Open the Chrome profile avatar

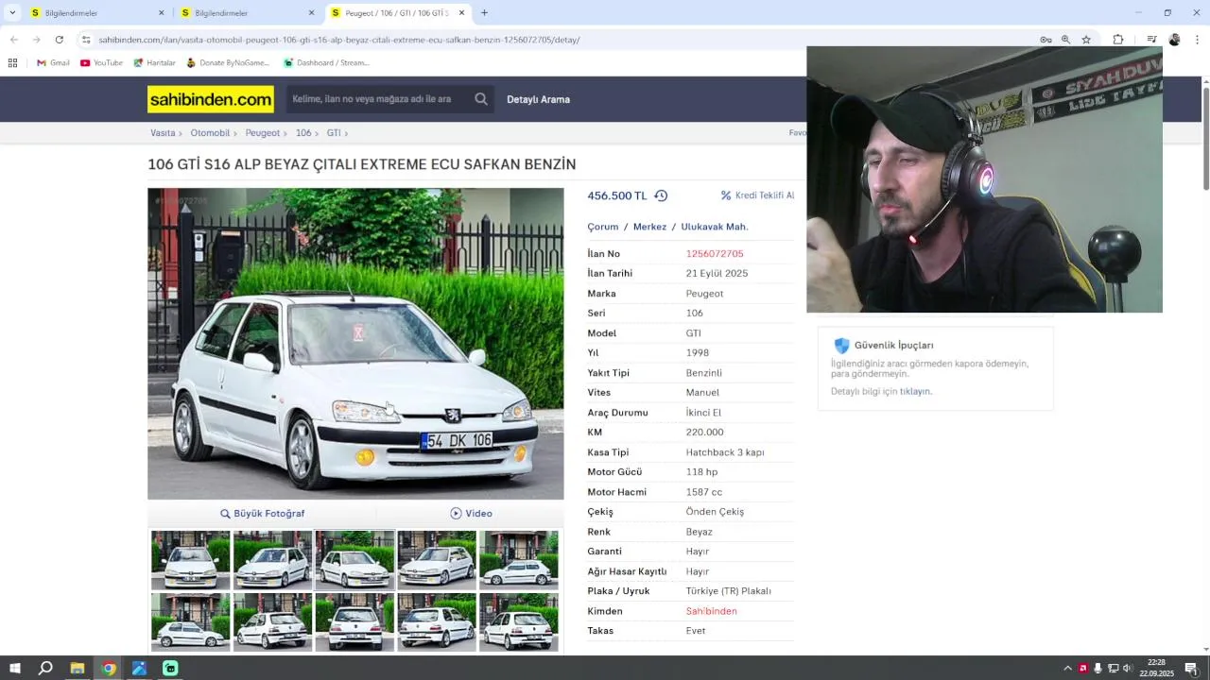tap(1174, 40)
